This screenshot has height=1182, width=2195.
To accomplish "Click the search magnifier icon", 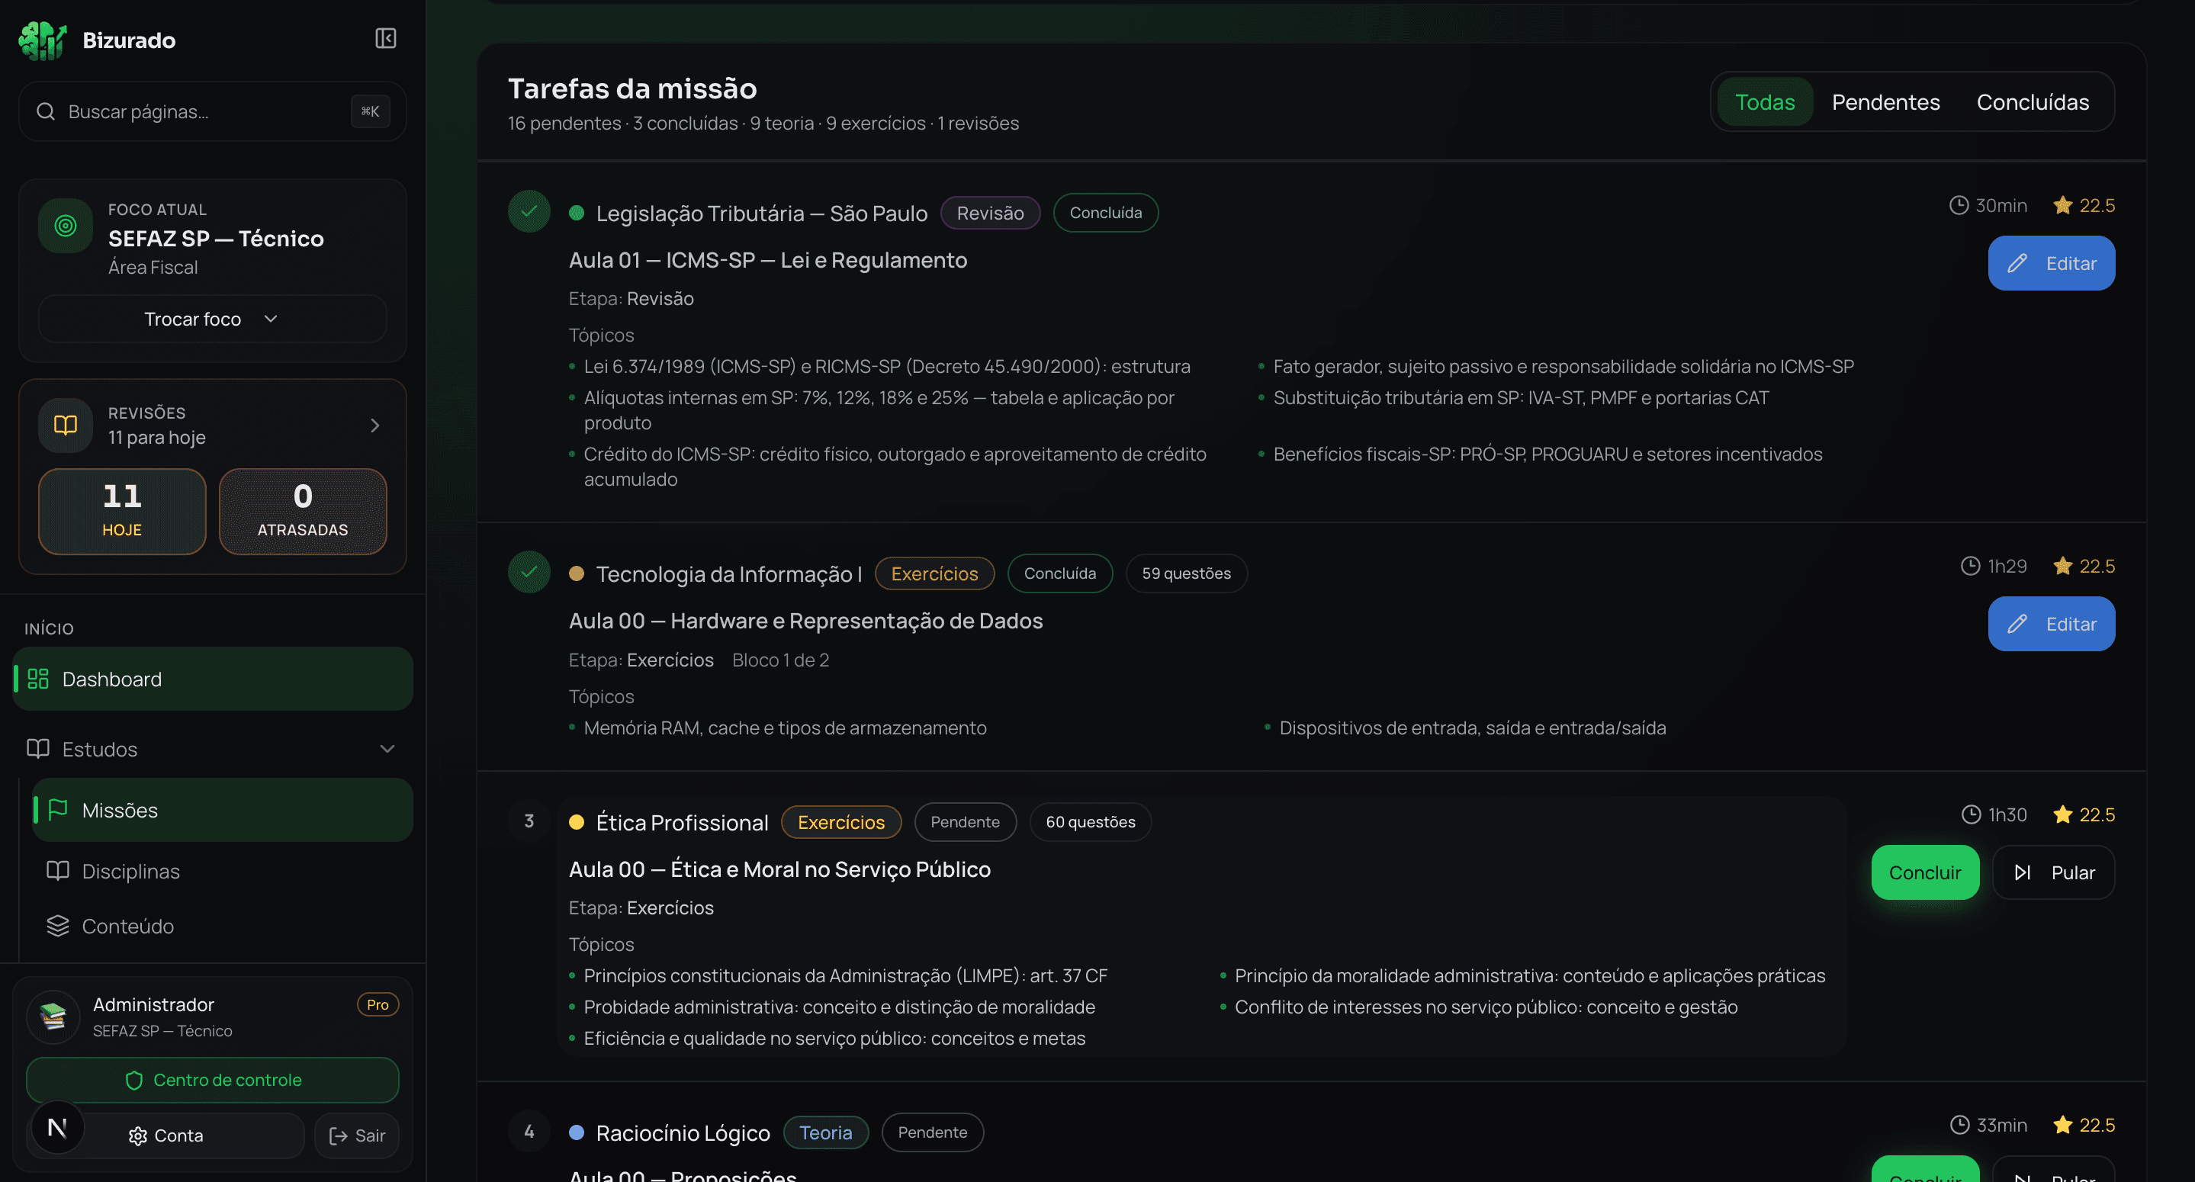I will click(46, 111).
